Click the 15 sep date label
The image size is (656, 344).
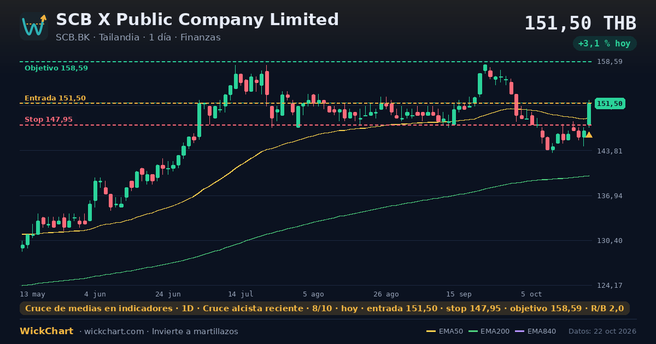[459, 294]
